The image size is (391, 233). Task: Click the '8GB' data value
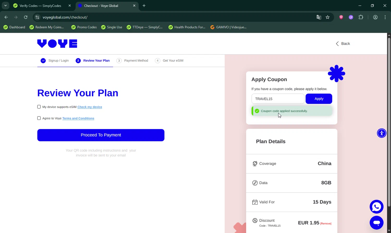tap(326, 183)
